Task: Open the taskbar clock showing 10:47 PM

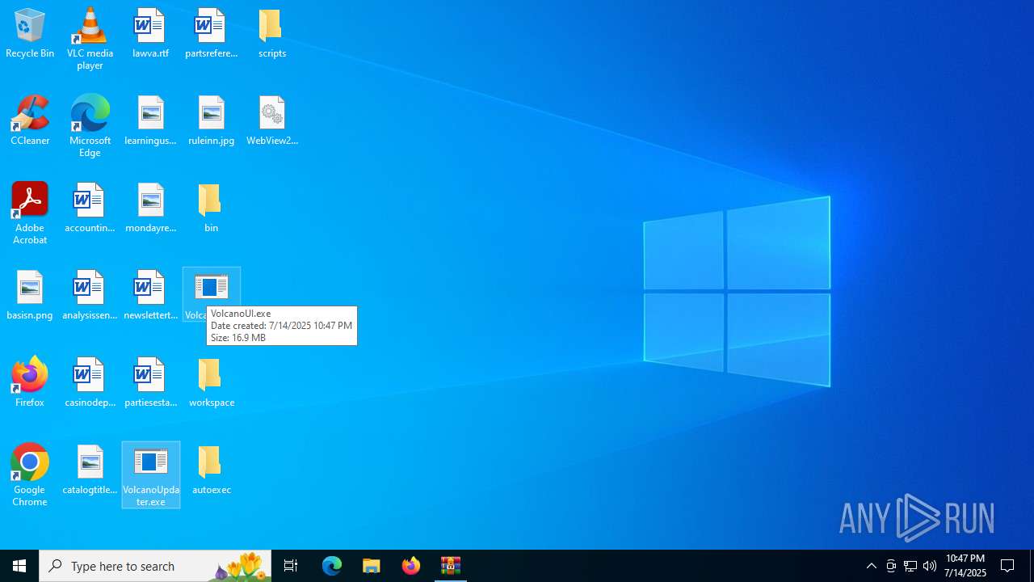Action: click(x=965, y=566)
